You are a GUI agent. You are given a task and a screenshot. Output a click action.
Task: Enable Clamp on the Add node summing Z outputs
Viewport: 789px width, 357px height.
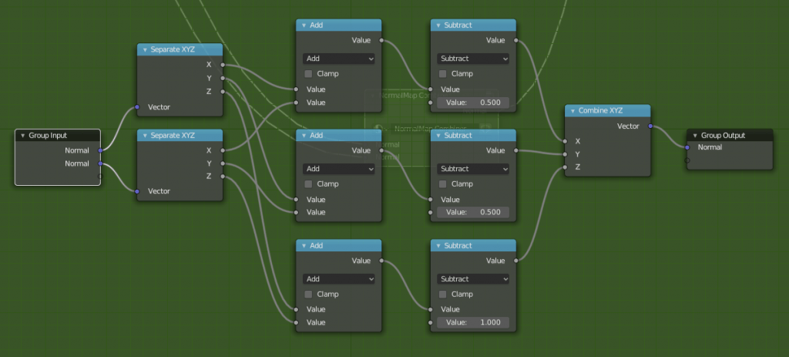tap(308, 295)
